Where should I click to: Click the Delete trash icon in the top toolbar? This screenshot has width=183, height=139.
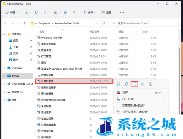75,12
